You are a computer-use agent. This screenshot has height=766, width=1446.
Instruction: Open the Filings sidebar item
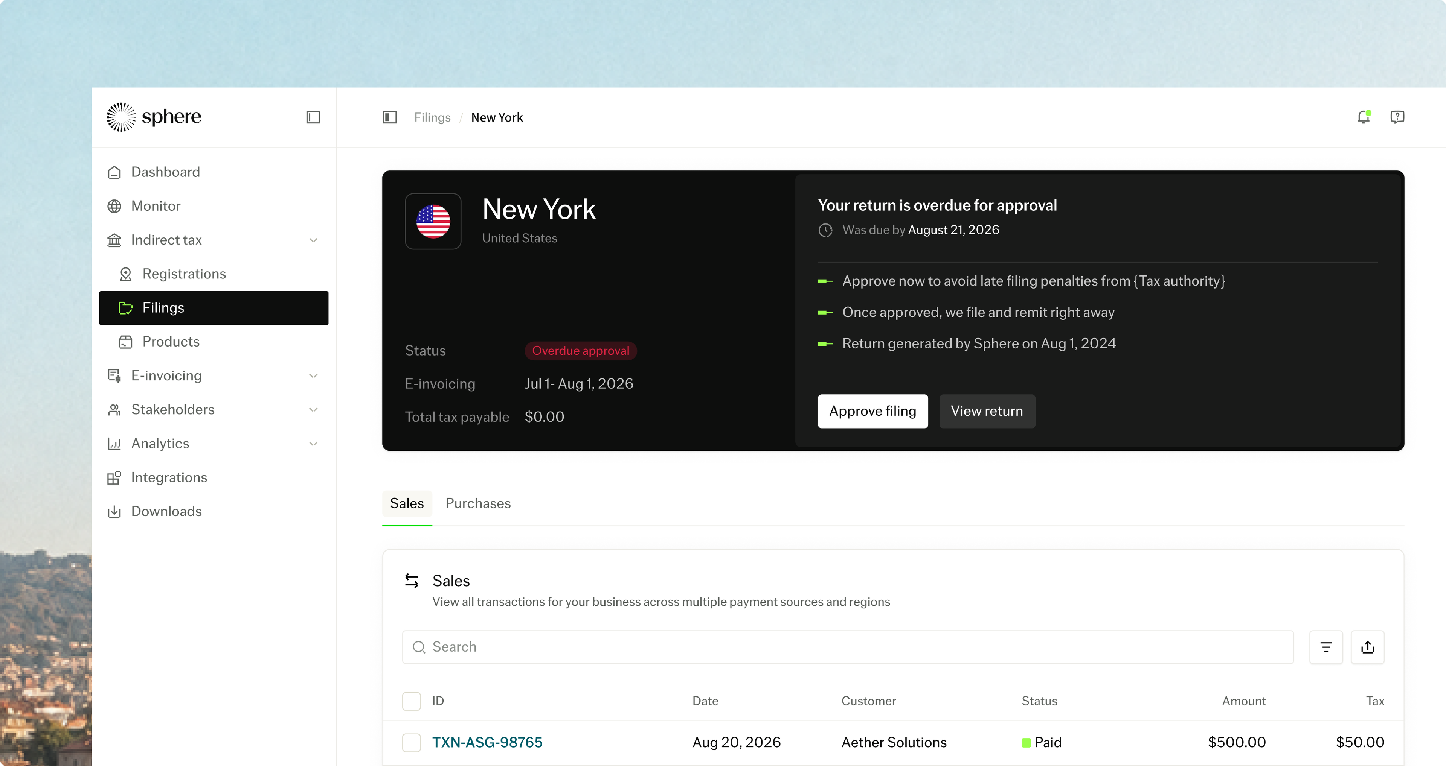pyautogui.click(x=214, y=308)
